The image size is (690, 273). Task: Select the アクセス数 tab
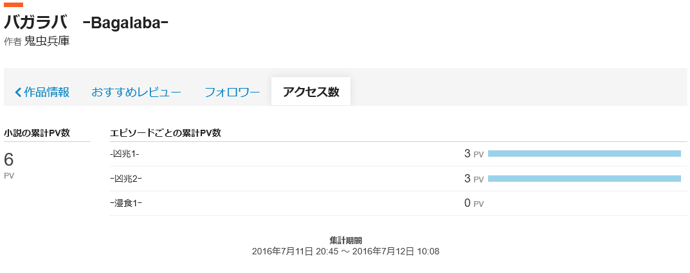click(x=311, y=92)
